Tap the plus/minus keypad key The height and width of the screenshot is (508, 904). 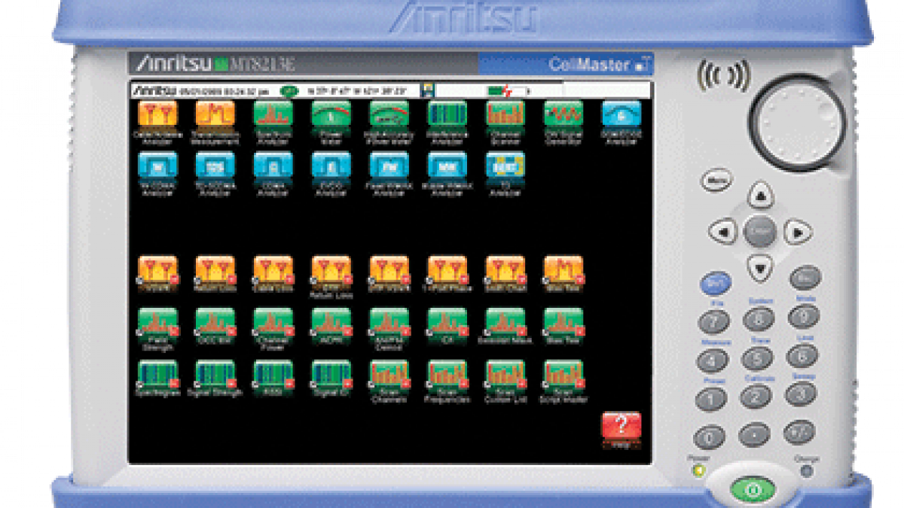[799, 432]
